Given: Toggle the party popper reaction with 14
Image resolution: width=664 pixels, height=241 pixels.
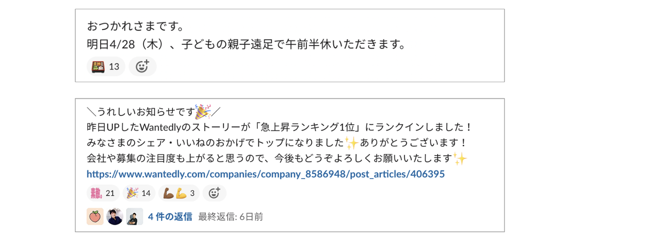Looking at the screenshot, I should [x=139, y=193].
